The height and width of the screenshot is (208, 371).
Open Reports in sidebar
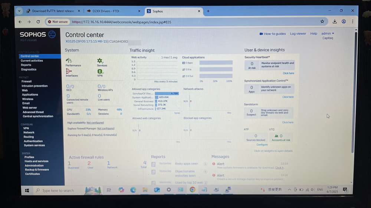[x=26, y=65]
